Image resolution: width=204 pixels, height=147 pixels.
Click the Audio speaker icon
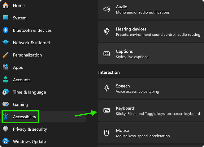click(106, 9)
